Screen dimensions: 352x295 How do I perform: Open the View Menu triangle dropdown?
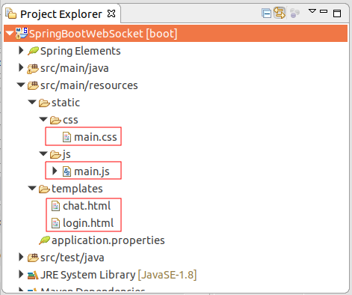(312, 11)
